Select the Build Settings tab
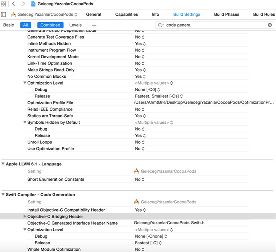This screenshot has width=276, height=252. (x=187, y=14)
